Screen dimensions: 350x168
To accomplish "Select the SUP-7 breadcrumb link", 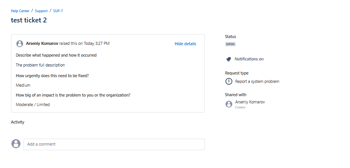I will [x=58, y=11].
